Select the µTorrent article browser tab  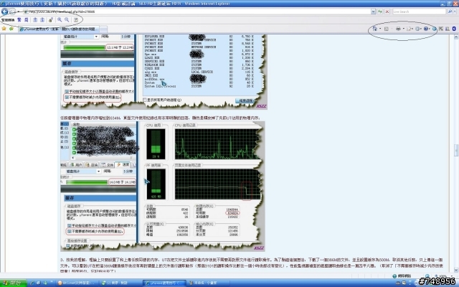[59, 29]
